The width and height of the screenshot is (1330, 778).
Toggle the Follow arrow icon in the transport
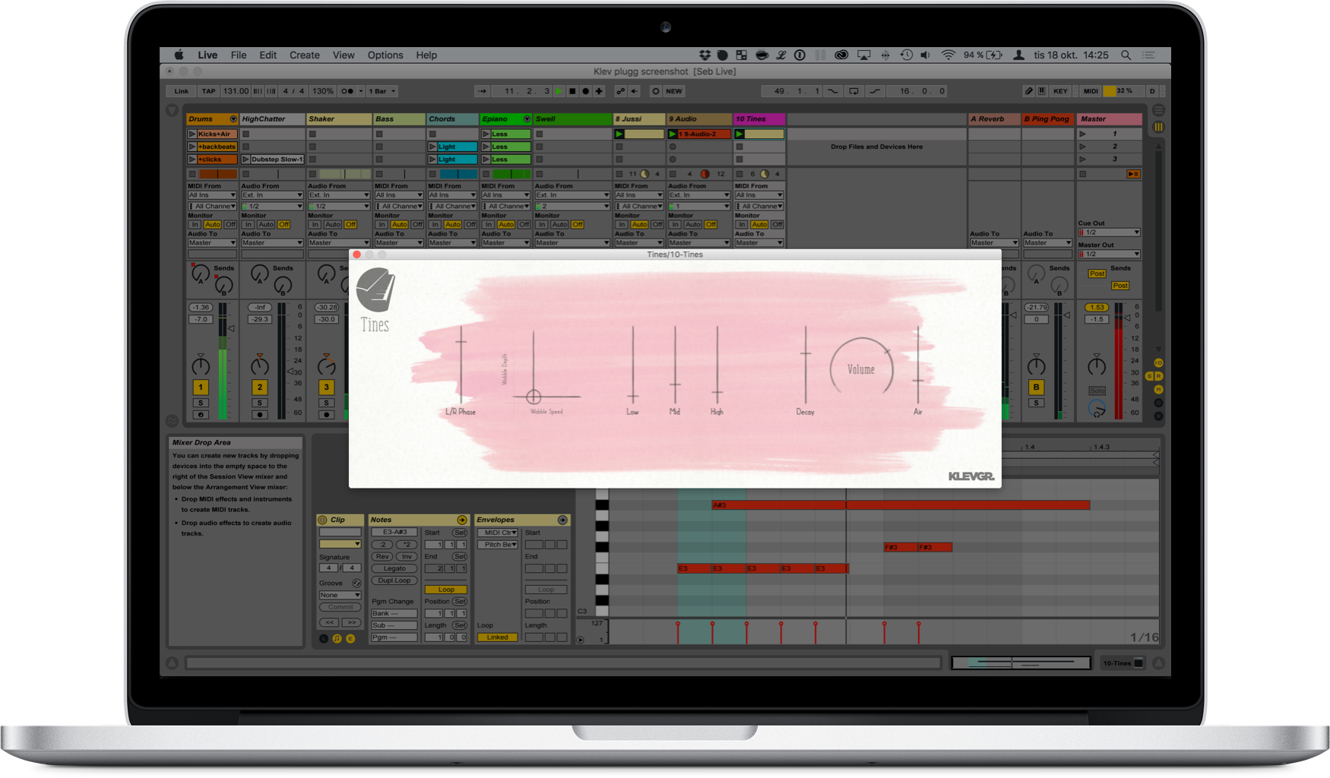(x=482, y=91)
